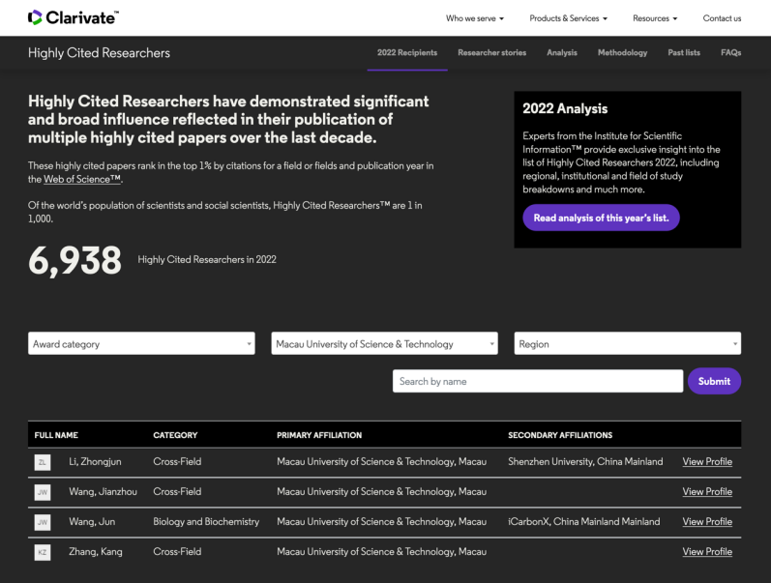The height and width of the screenshot is (583, 771).
Task: View Profile for Zhang, Kang
Action: [x=707, y=551]
